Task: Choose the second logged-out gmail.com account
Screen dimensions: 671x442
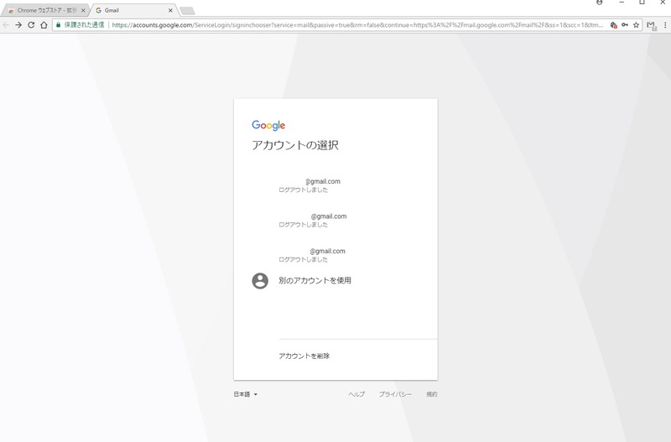Action: pyautogui.click(x=335, y=220)
